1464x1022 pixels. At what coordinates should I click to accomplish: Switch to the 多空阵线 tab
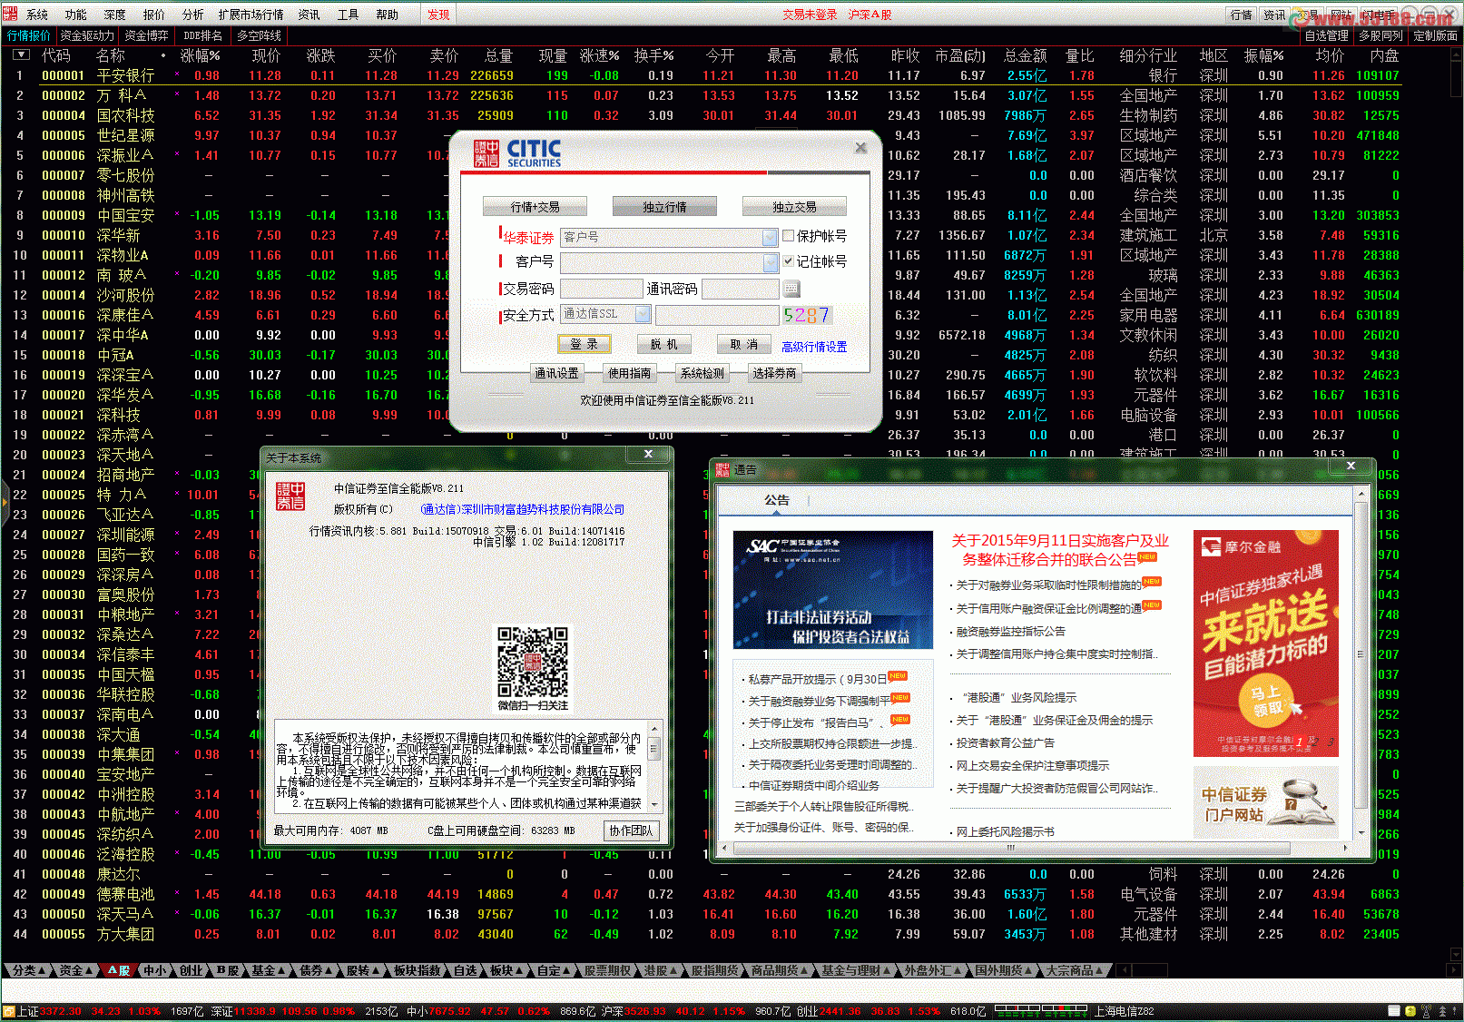(259, 35)
